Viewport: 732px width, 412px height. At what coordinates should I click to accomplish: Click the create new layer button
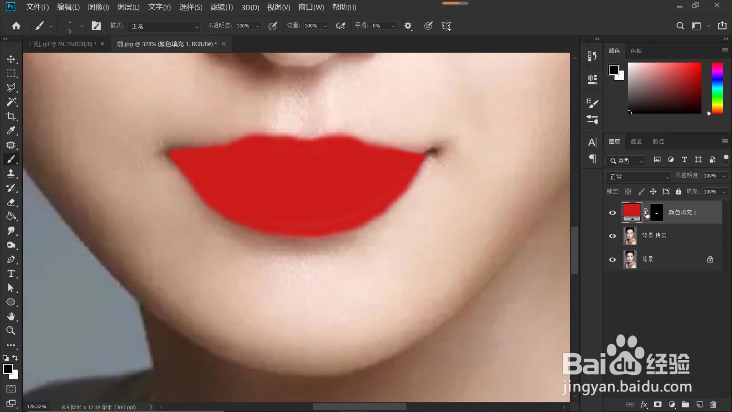pos(700,404)
